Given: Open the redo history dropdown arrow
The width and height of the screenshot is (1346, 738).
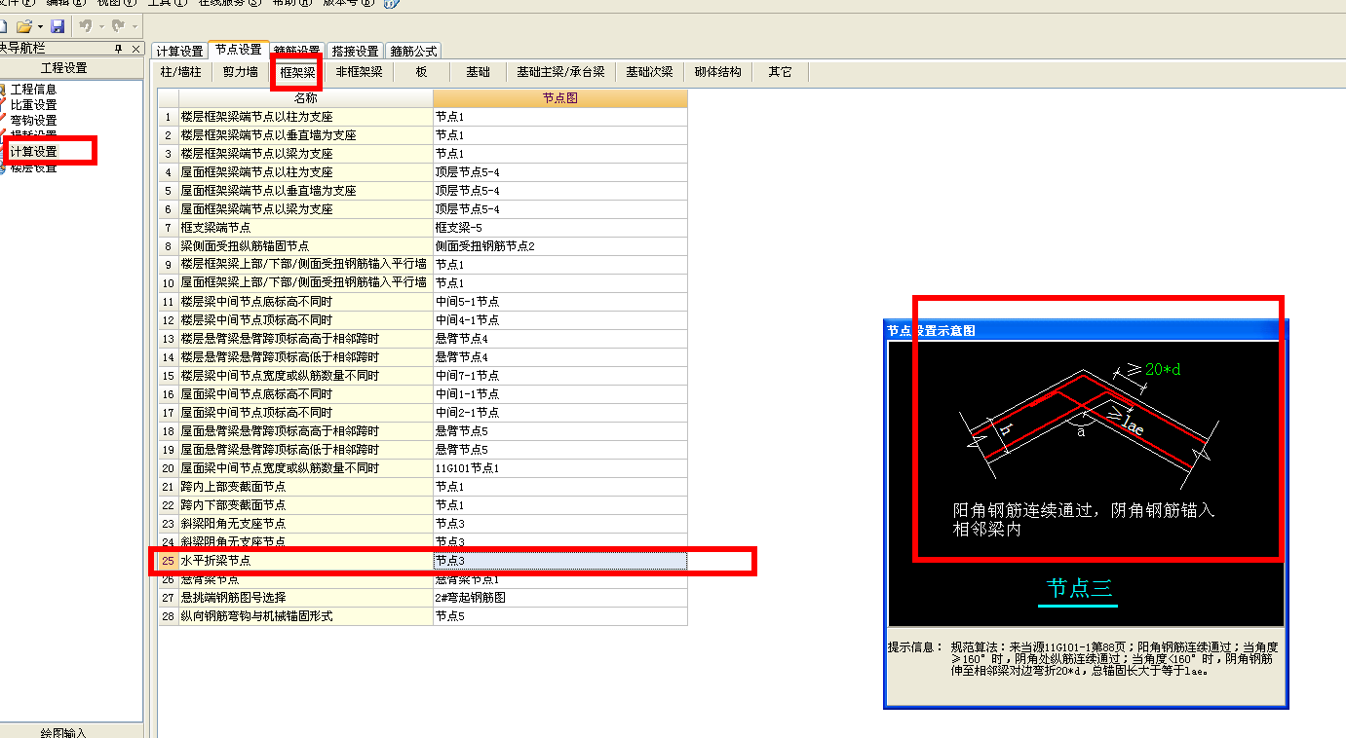Looking at the screenshot, I should 134,25.
